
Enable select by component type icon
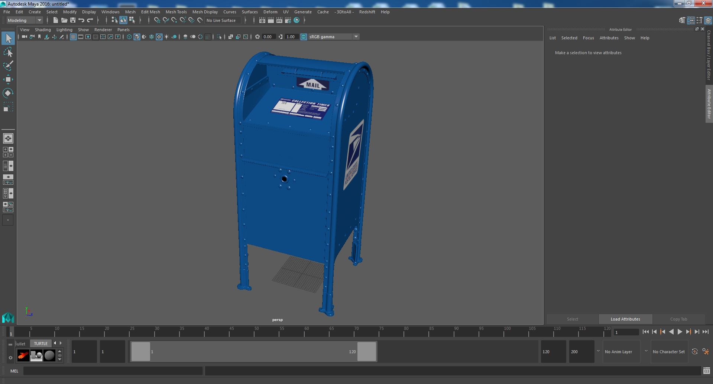click(132, 20)
